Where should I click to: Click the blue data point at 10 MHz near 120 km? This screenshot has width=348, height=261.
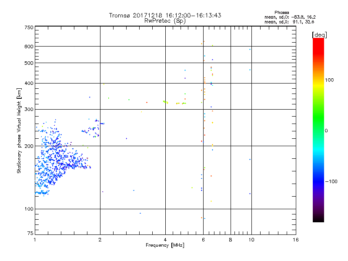[x=250, y=194]
